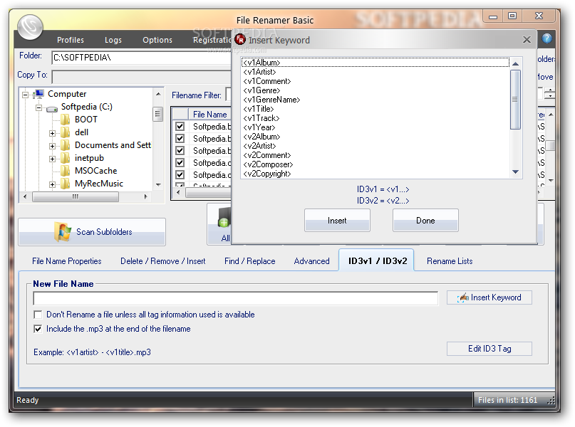Select the <v2Copyright> keyword
575x427 pixels.
[267, 174]
